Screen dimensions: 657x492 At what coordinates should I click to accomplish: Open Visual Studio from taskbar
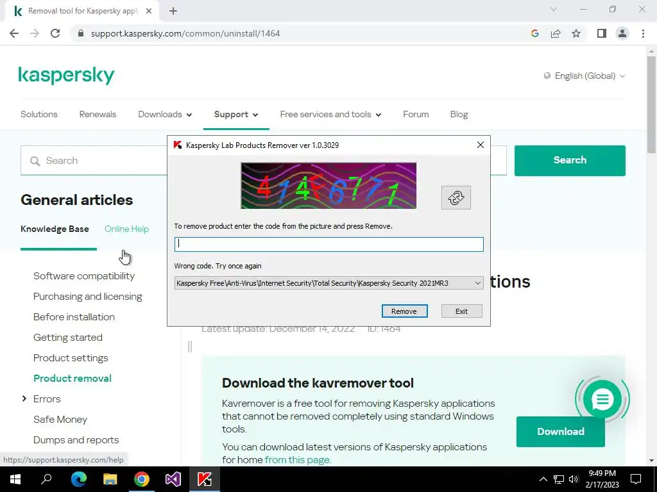click(x=173, y=479)
